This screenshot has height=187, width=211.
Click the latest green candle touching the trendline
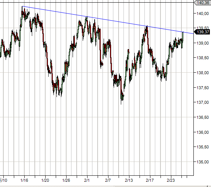[x=183, y=36]
